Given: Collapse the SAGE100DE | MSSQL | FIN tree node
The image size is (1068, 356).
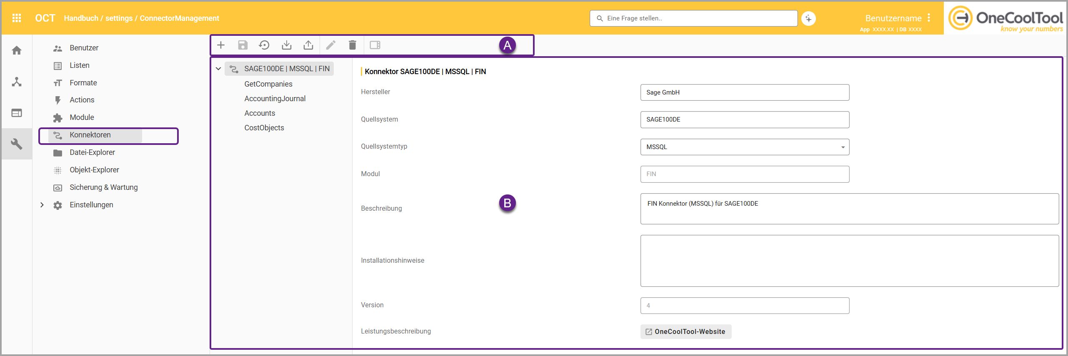Looking at the screenshot, I should point(218,69).
